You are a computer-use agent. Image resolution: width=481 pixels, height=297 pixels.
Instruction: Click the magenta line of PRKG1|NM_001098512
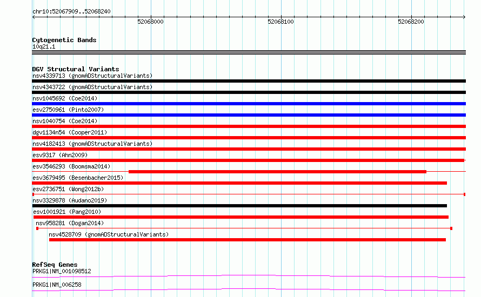[249, 276]
